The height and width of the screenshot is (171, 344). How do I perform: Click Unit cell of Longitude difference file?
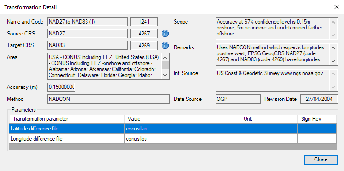coord(269,139)
